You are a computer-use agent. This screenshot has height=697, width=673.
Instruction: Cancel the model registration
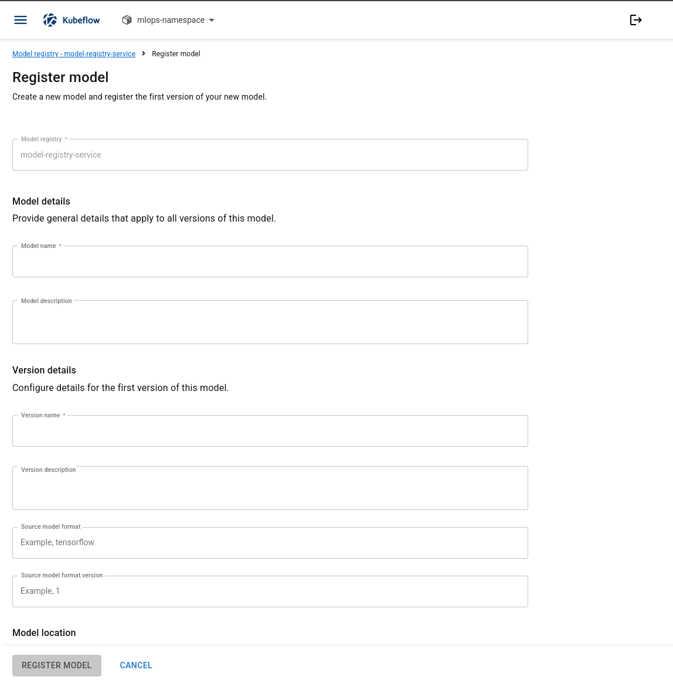pos(136,665)
